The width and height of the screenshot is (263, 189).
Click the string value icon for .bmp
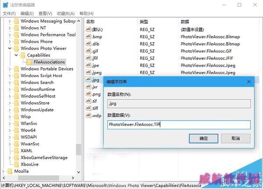88,36
